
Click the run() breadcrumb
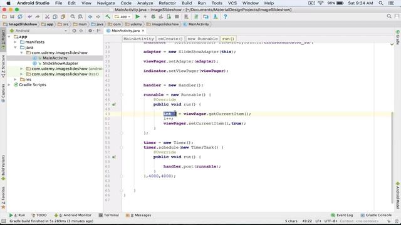(x=228, y=39)
